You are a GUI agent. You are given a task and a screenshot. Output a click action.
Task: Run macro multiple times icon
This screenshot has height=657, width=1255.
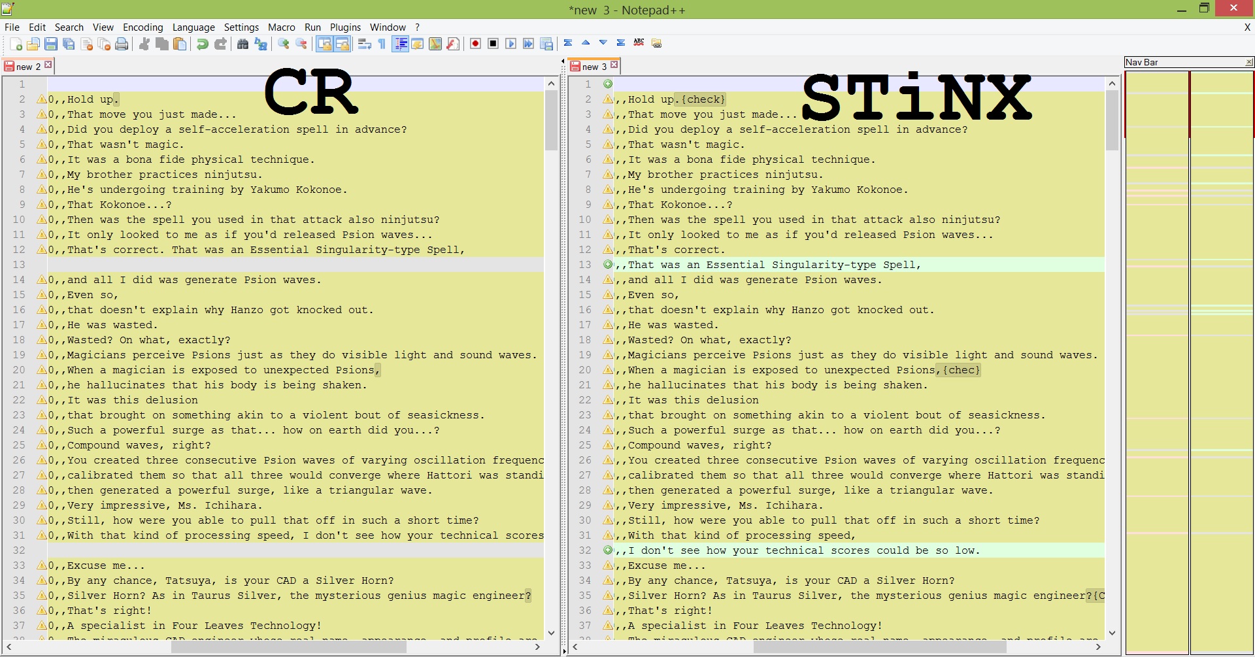529,44
